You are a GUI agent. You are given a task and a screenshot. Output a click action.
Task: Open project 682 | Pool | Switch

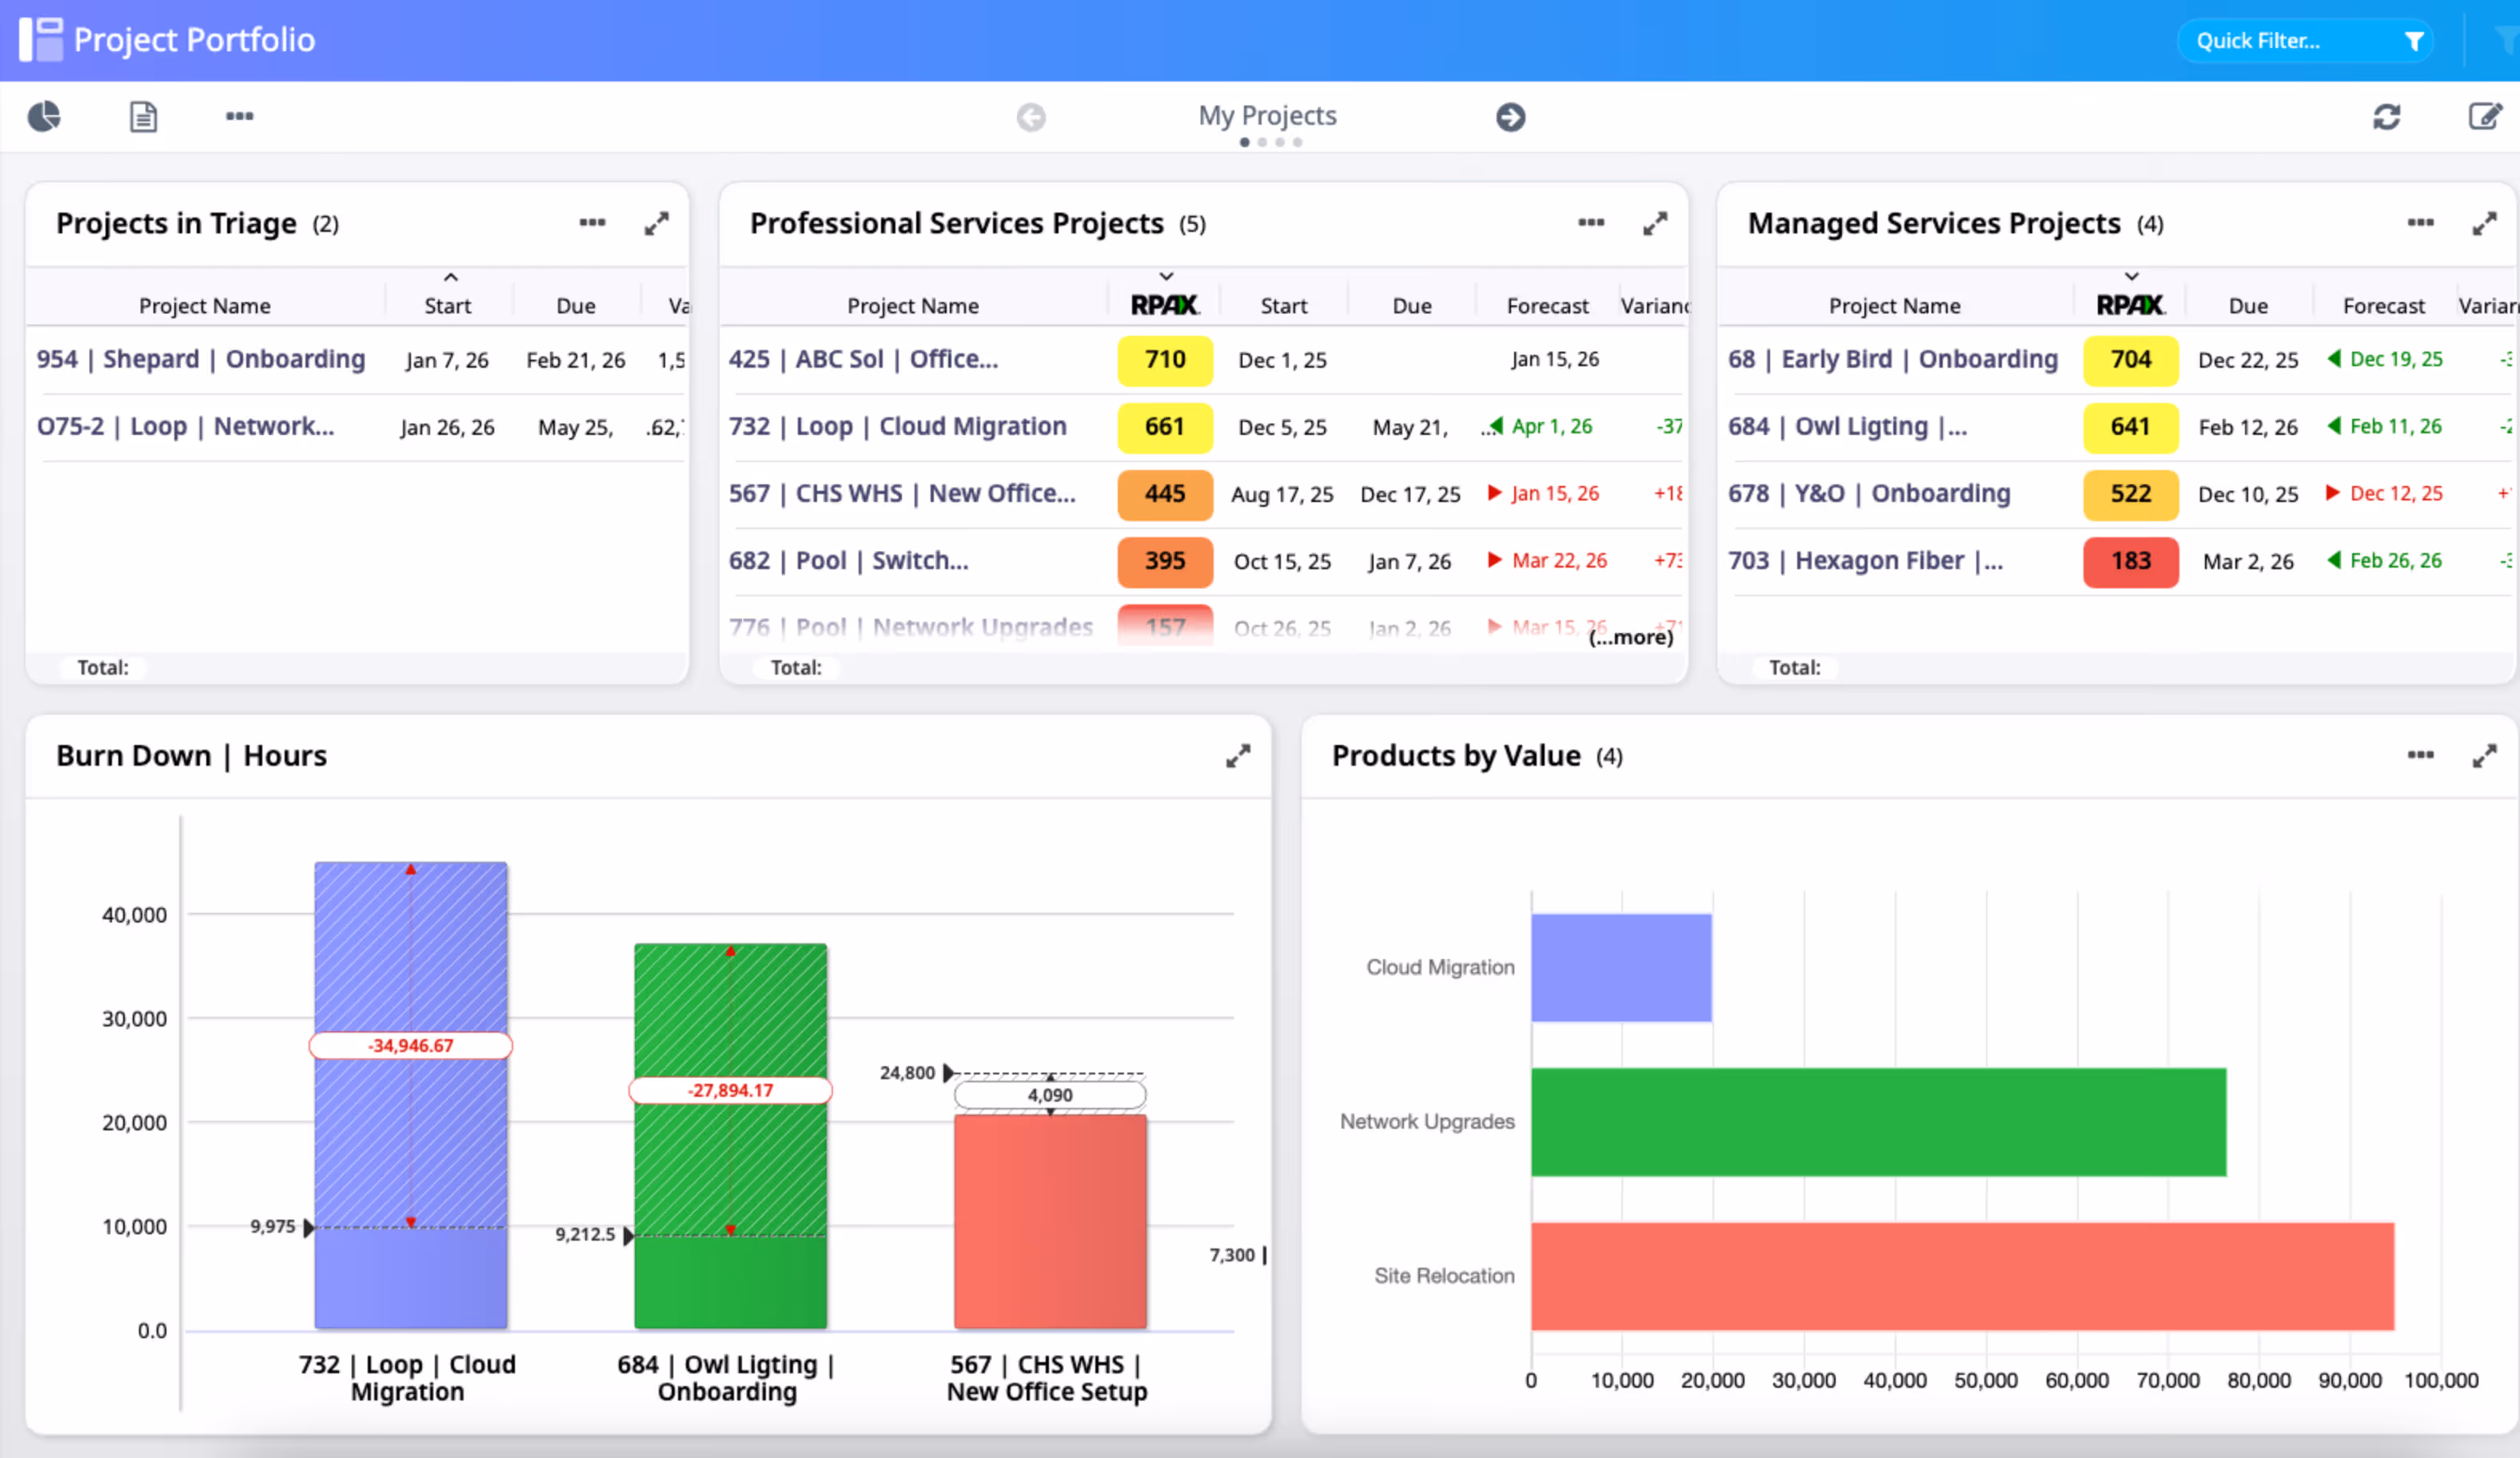(848, 560)
